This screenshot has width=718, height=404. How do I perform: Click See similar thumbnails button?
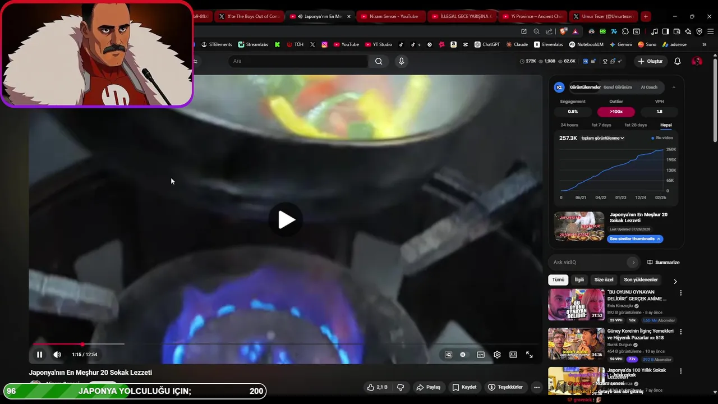(635, 239)
